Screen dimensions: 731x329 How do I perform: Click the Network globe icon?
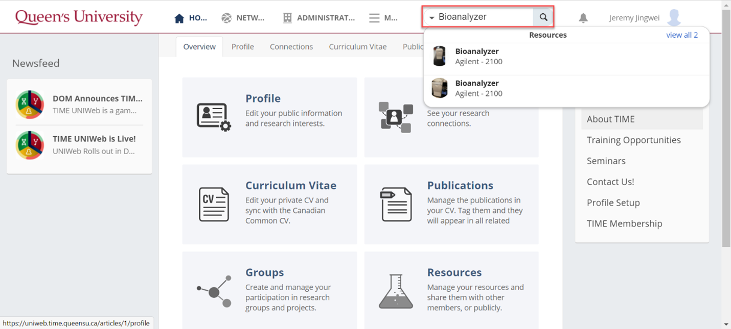[x=226, y=18]
